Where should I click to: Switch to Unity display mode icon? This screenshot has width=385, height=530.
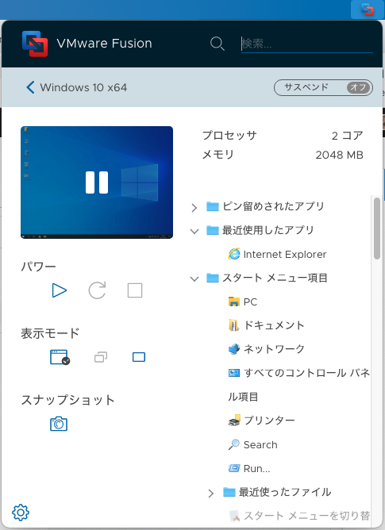pos(101,357)
